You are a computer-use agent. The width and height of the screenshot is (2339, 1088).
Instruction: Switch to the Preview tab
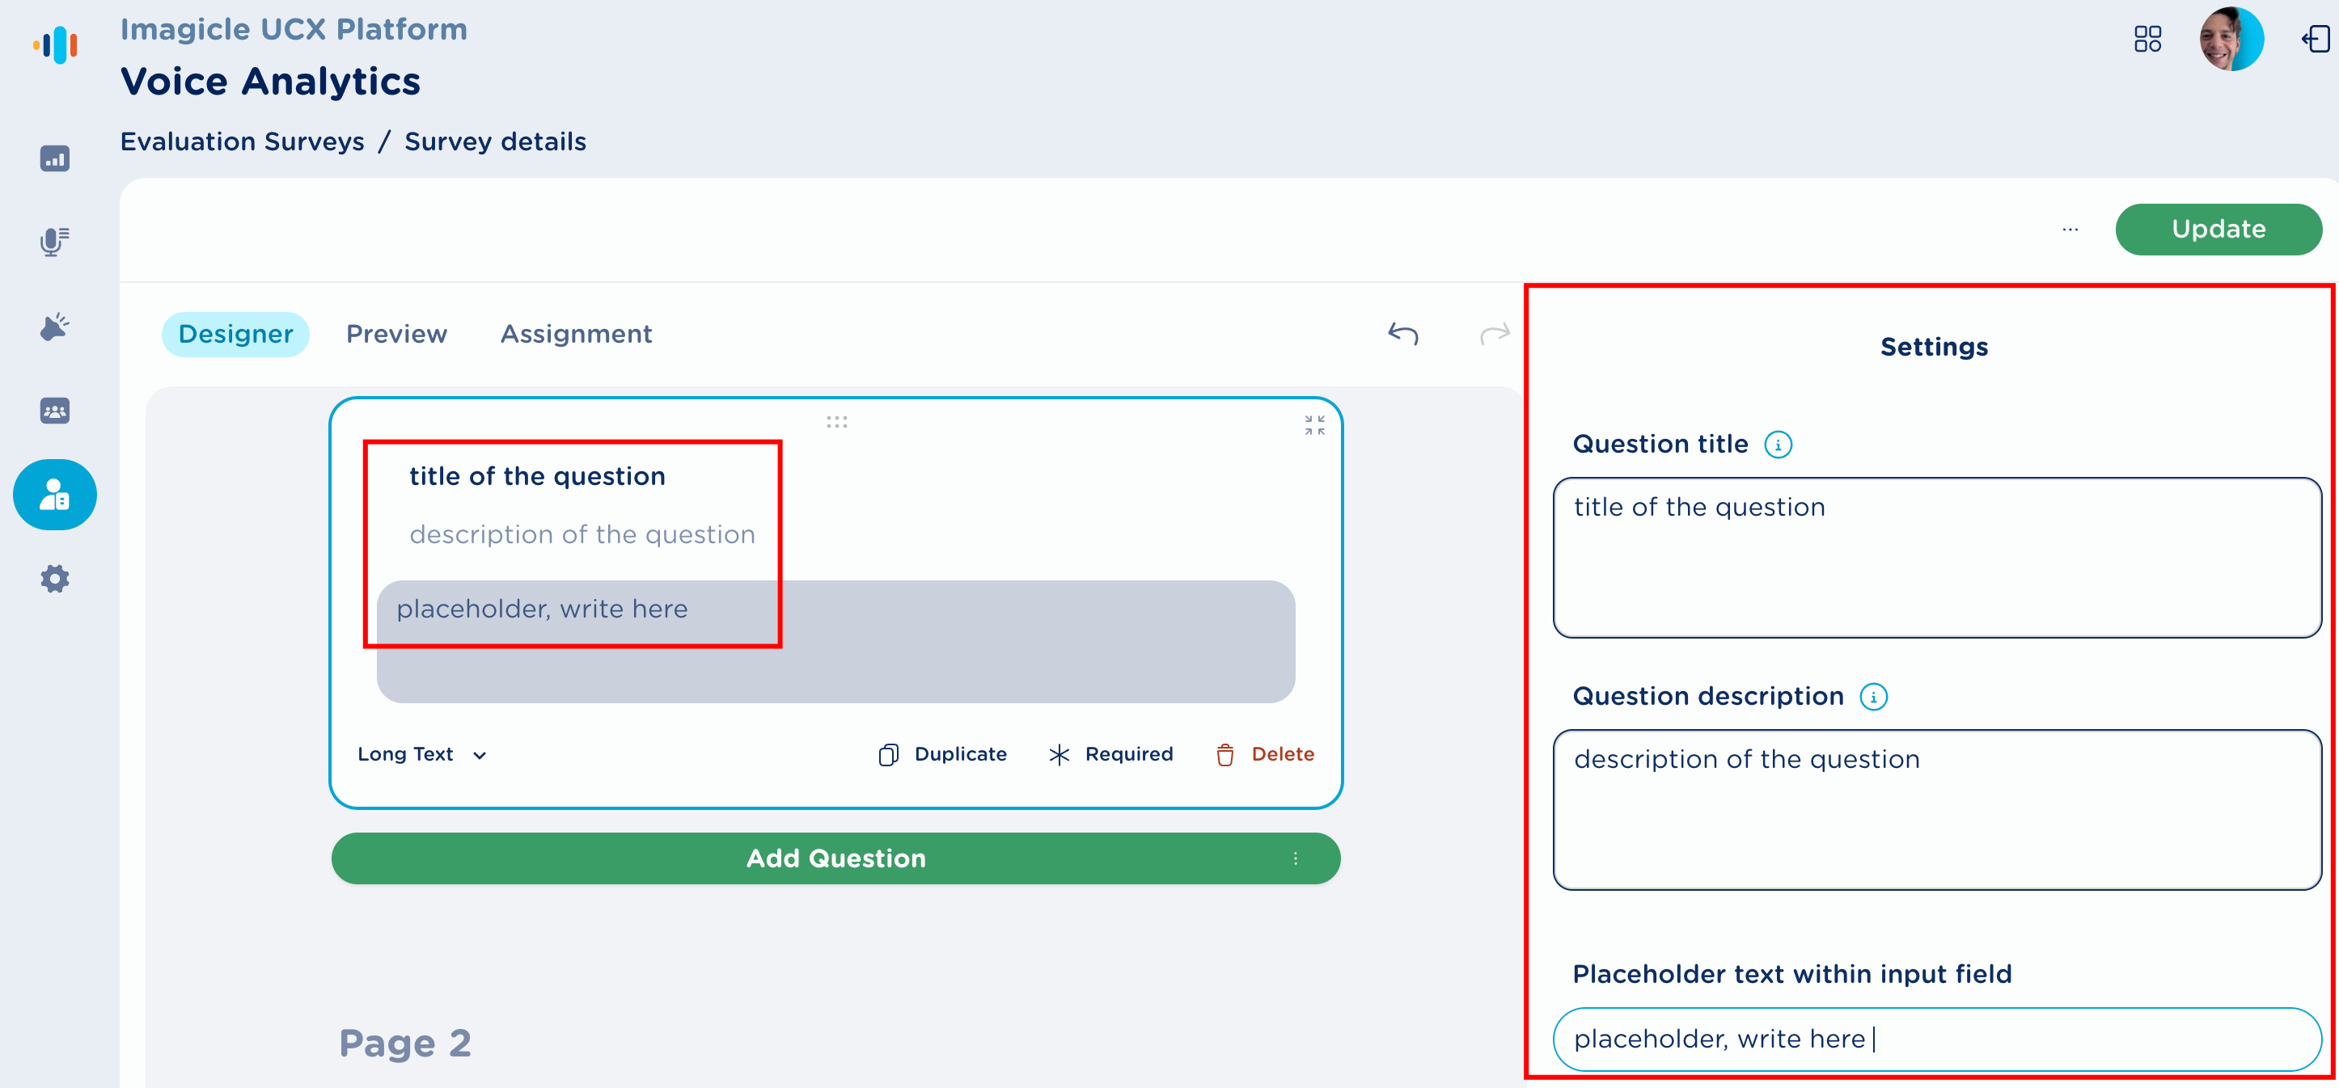coord(397,334)
